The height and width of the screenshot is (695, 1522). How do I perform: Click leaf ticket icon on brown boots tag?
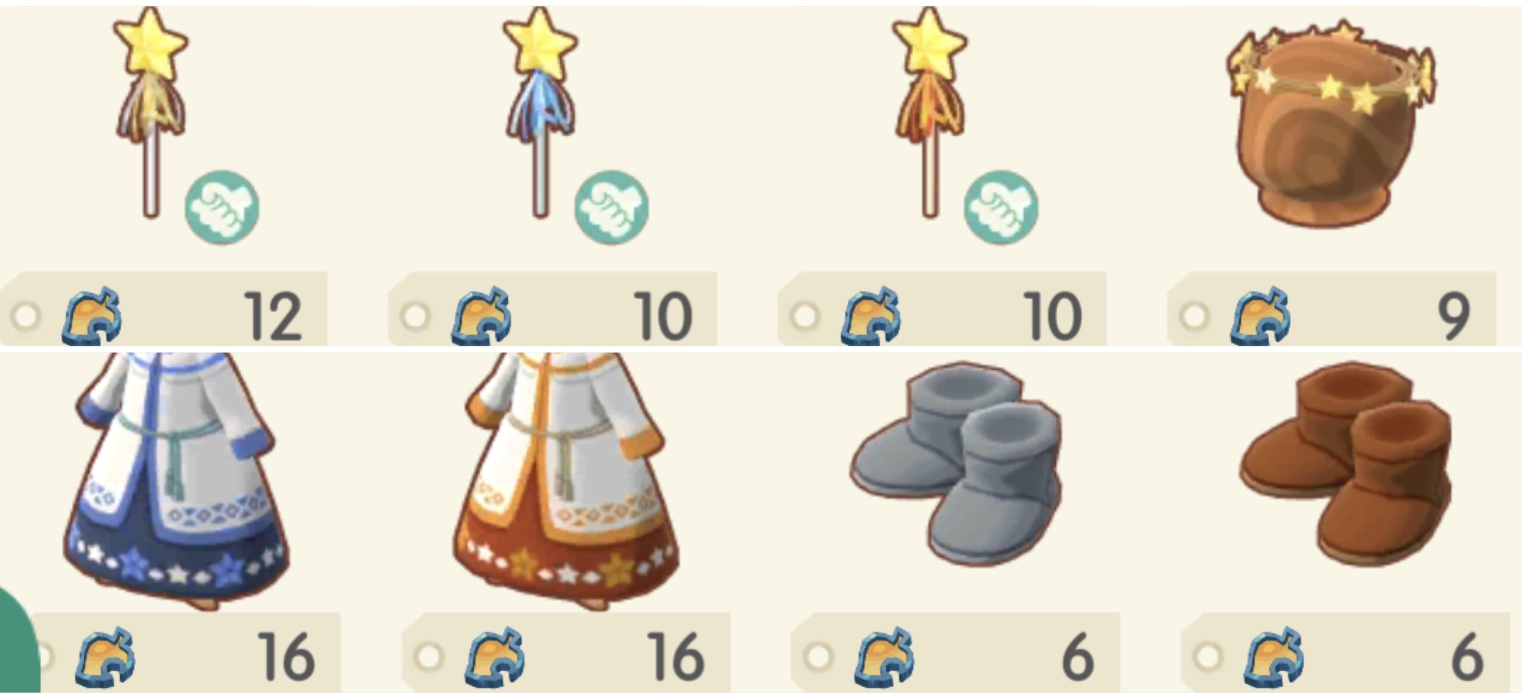coord(1273,658)
